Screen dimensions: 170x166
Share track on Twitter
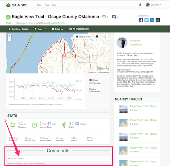click(146, 20)
